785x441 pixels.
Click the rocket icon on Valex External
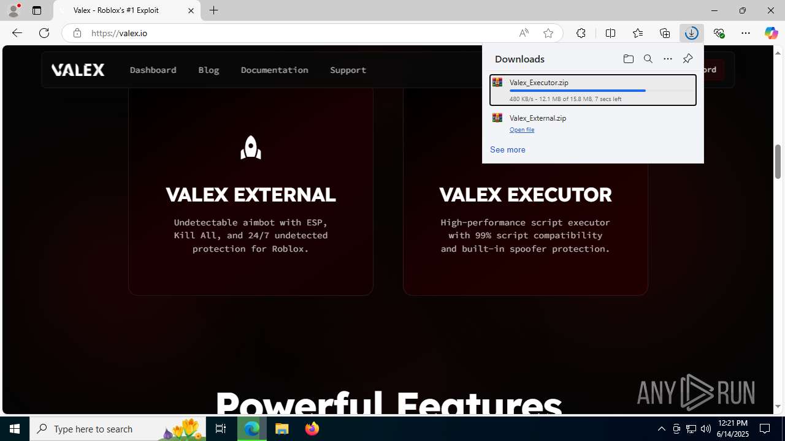point(250,147)
